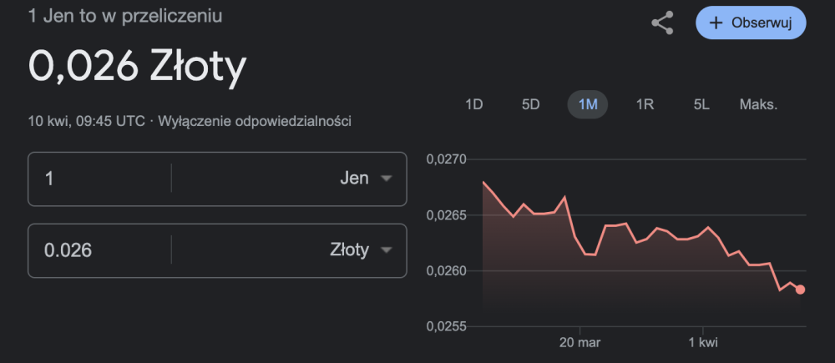Select the 5D time range
This screenshot has width=835, height=363.
tap(531, 104)
